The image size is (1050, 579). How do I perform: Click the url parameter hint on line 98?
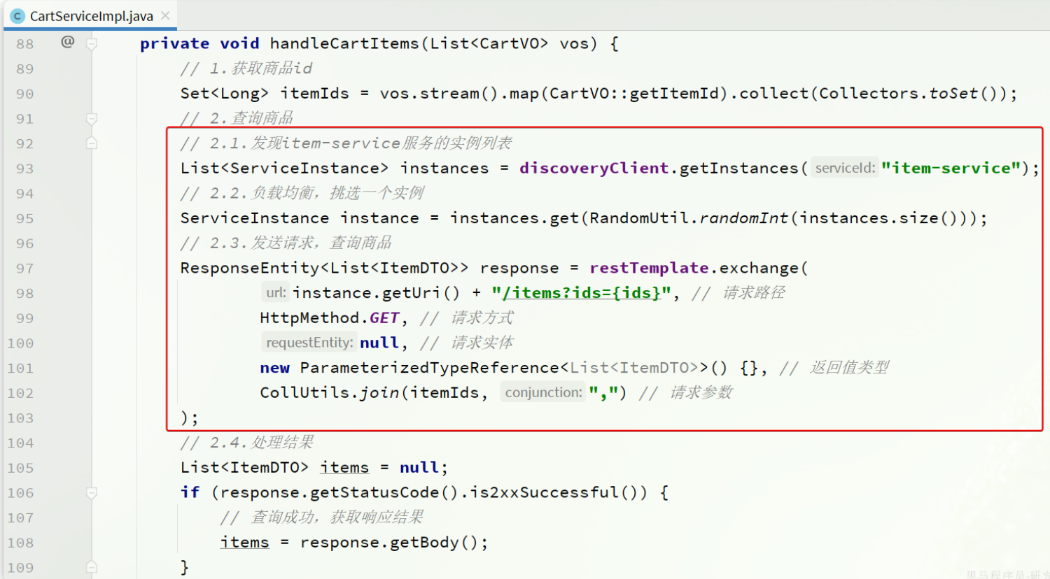coord(275,293)
